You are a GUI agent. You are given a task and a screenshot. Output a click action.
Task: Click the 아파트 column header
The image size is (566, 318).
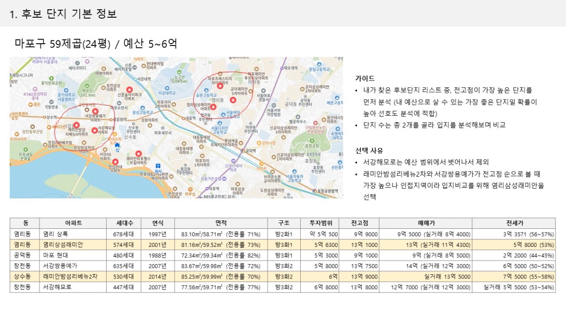73,223
